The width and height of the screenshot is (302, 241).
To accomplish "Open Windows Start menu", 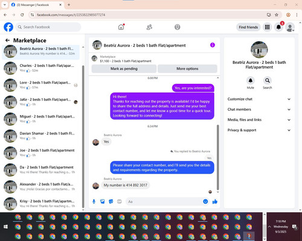I will (x=5, y=227).
